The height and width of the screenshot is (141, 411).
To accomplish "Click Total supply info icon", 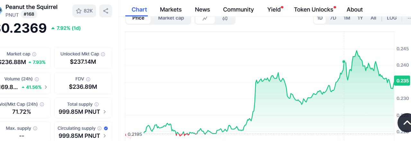I will coord(97,104).
